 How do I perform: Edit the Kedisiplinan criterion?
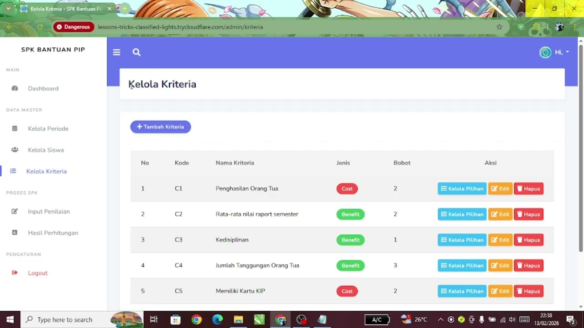tap(501, 240)
